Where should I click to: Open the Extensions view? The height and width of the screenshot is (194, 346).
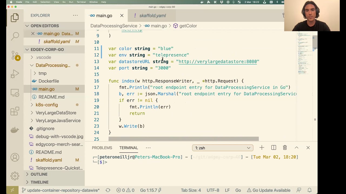[x=15, y=111]
